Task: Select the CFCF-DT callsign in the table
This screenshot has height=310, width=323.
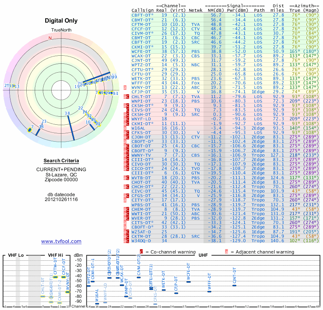Action: (x=141, y=29)
